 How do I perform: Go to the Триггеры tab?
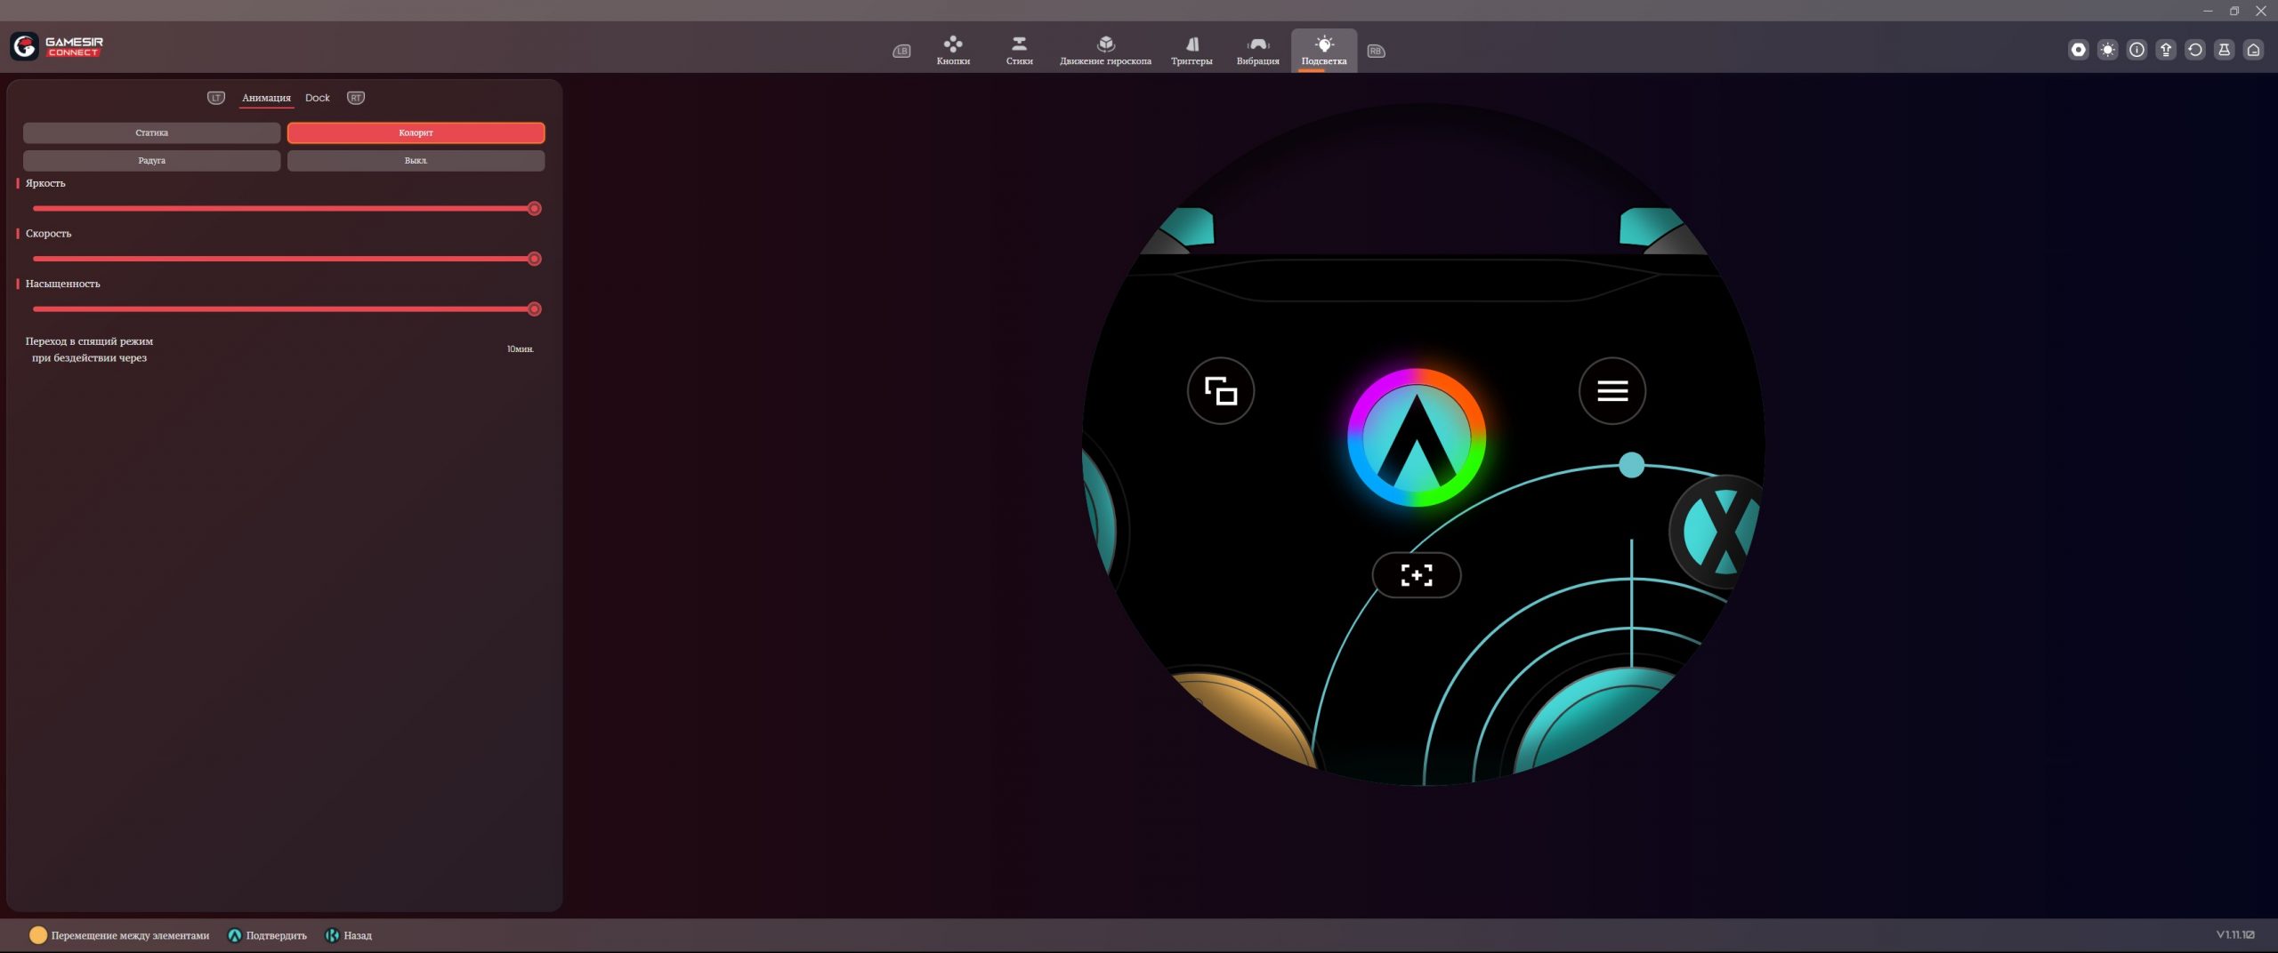point(1192,51)
